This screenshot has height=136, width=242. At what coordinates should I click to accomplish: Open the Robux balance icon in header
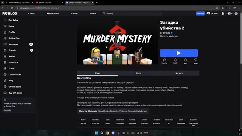point(229,14)
